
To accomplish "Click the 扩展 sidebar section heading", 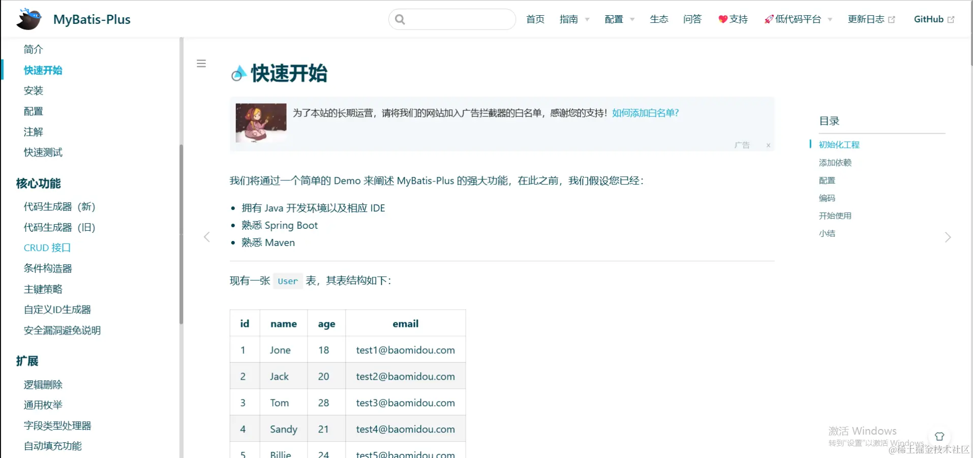I will pyautogui.click(x=27, y=361).
